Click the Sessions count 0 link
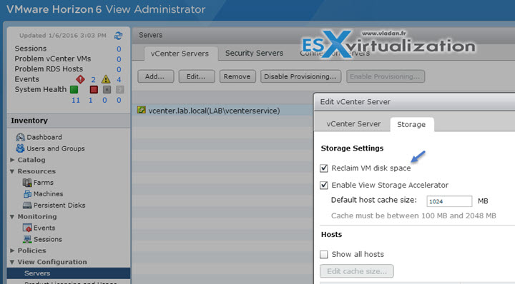 tap(119, 49)
